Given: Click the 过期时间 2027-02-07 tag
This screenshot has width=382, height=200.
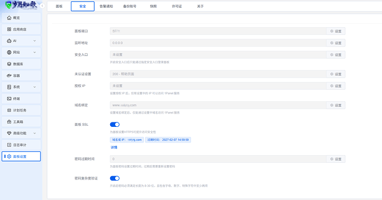Looking at the screenshot, I should pos(168,140).
